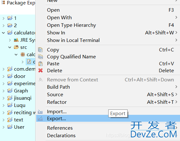
Task: Collapse the src folder node
Action: coord(10,47)
